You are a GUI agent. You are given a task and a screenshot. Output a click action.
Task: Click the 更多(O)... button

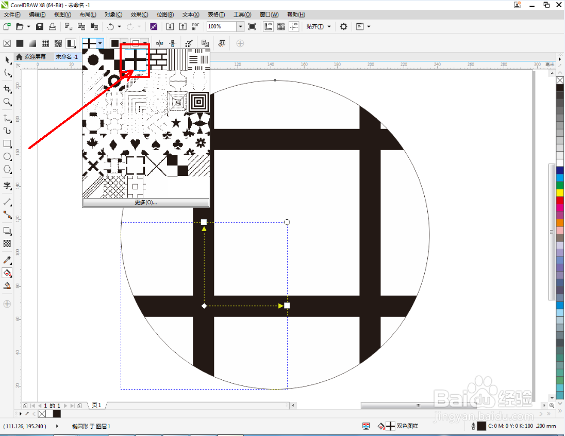tap(146, 202)
